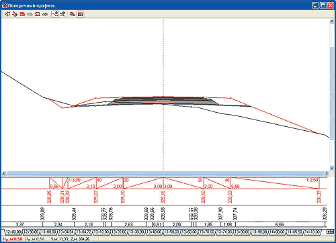
Task: Click the horizontal scrollbar thumb
Action: [165, 173]
